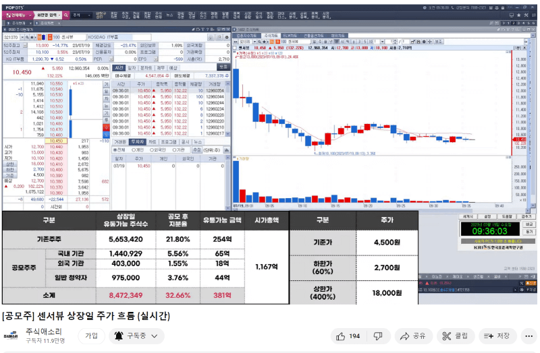
Task: Select the 개인 radio button
Action: (138, 150)
